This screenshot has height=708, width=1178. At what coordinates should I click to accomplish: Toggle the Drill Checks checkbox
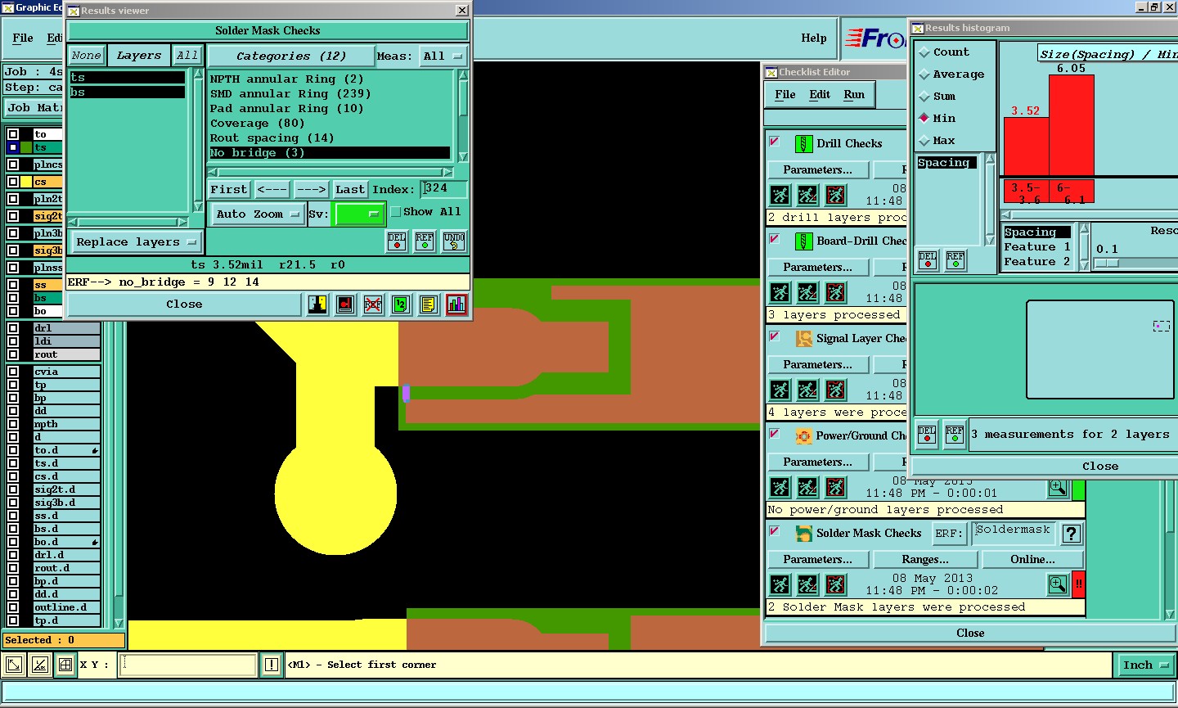774,142
